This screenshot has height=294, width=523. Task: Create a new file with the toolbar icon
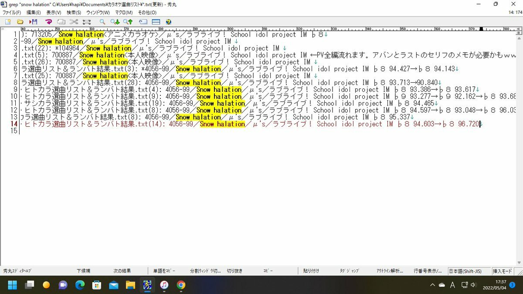pos(8,21)
